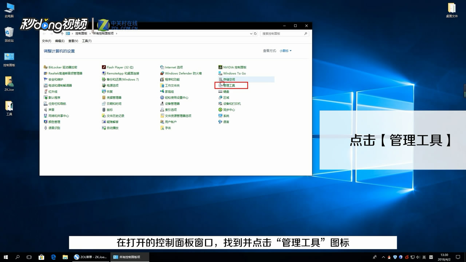Open 凭据管理器
The width and height of the screenshot is (466, 262).
point(112,98)
